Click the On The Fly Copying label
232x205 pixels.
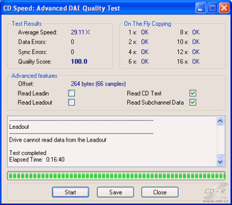tap(147, 24)
